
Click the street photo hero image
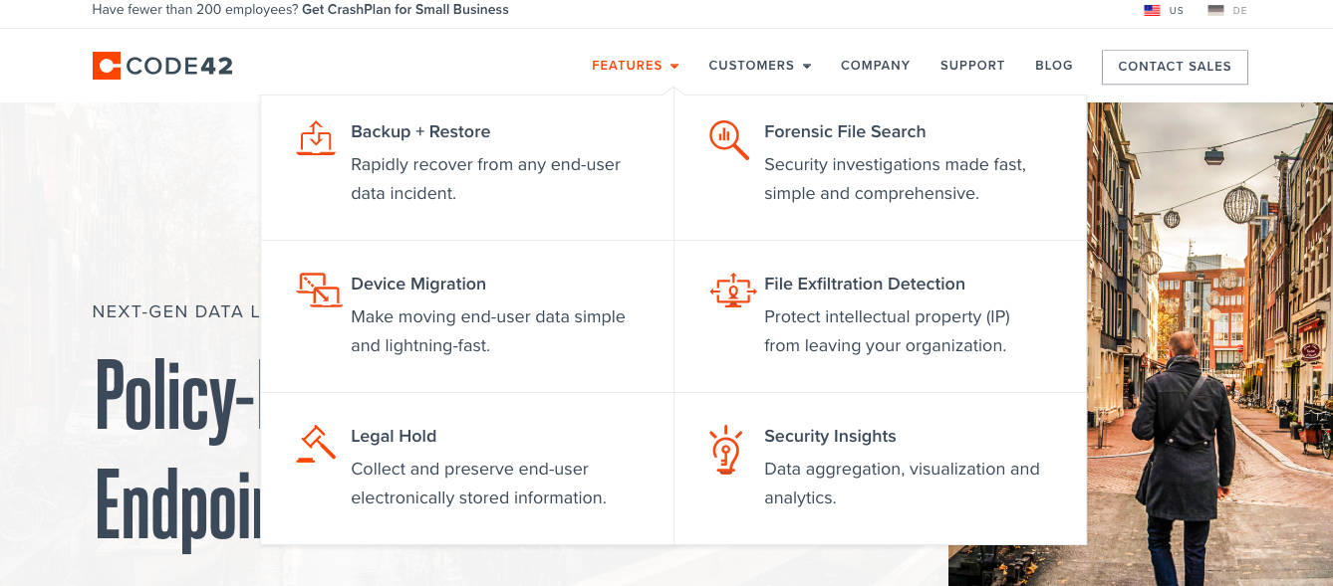[1209, 343]
